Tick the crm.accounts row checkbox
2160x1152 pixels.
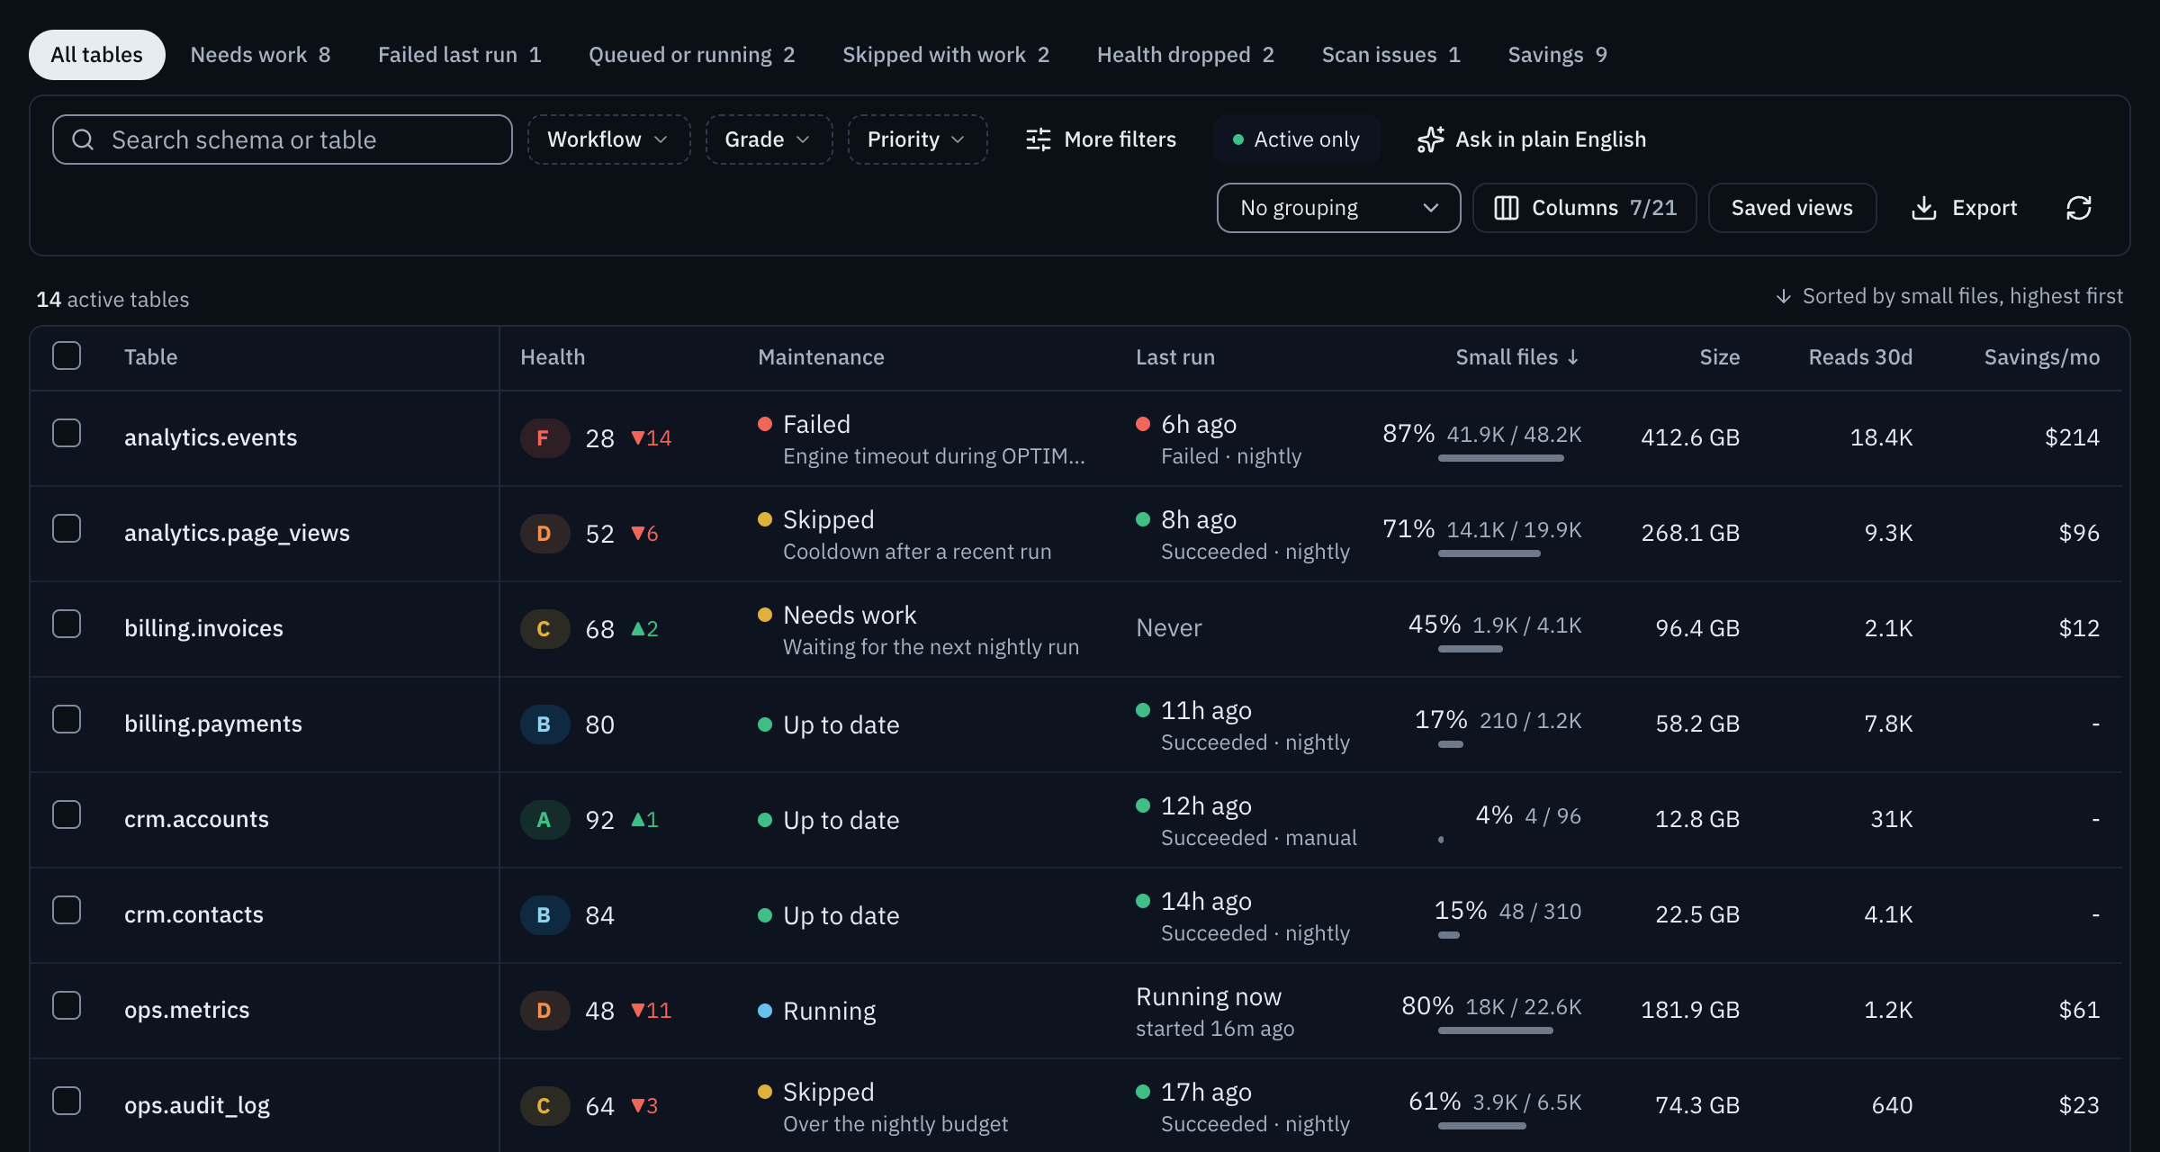(67, 814)
